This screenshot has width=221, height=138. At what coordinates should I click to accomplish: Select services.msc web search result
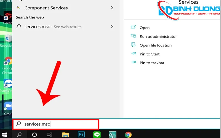coord(65,26)
